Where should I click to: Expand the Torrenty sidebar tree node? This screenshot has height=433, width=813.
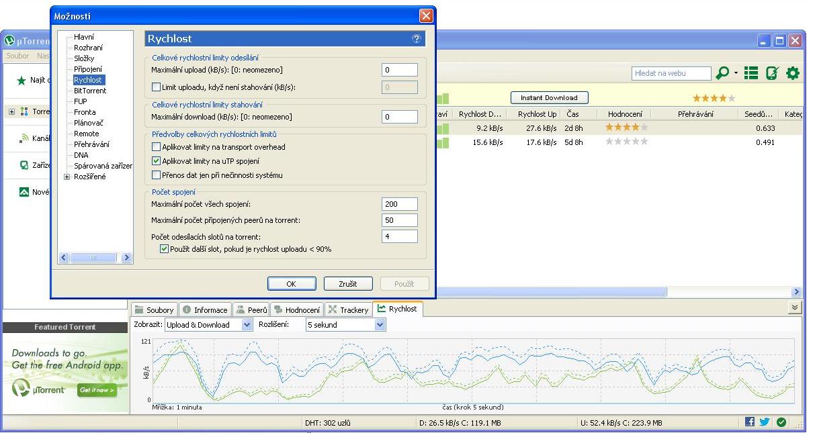tap(11, 111)
